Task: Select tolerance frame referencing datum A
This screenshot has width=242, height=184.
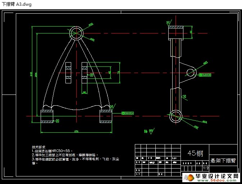Action: click(x=128, y=113)
